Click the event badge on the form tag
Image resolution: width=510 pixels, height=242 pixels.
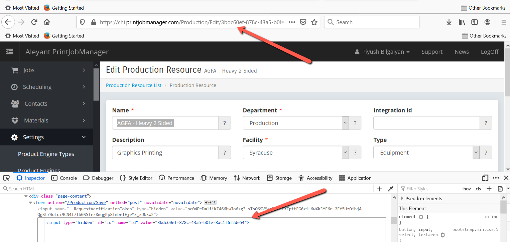pos(210,202)
